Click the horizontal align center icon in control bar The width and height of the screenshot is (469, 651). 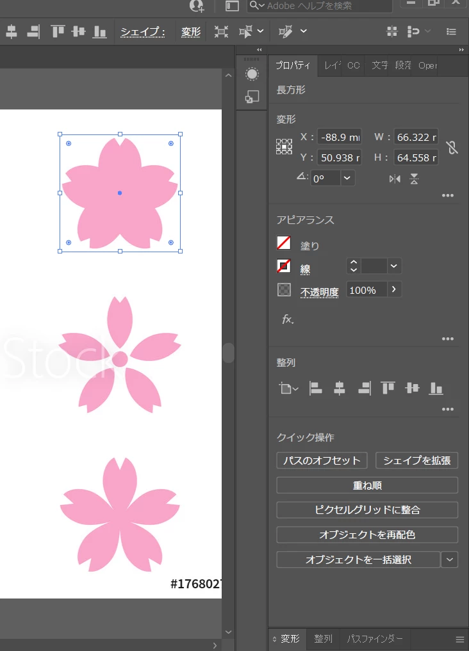(x=12, y=31)
